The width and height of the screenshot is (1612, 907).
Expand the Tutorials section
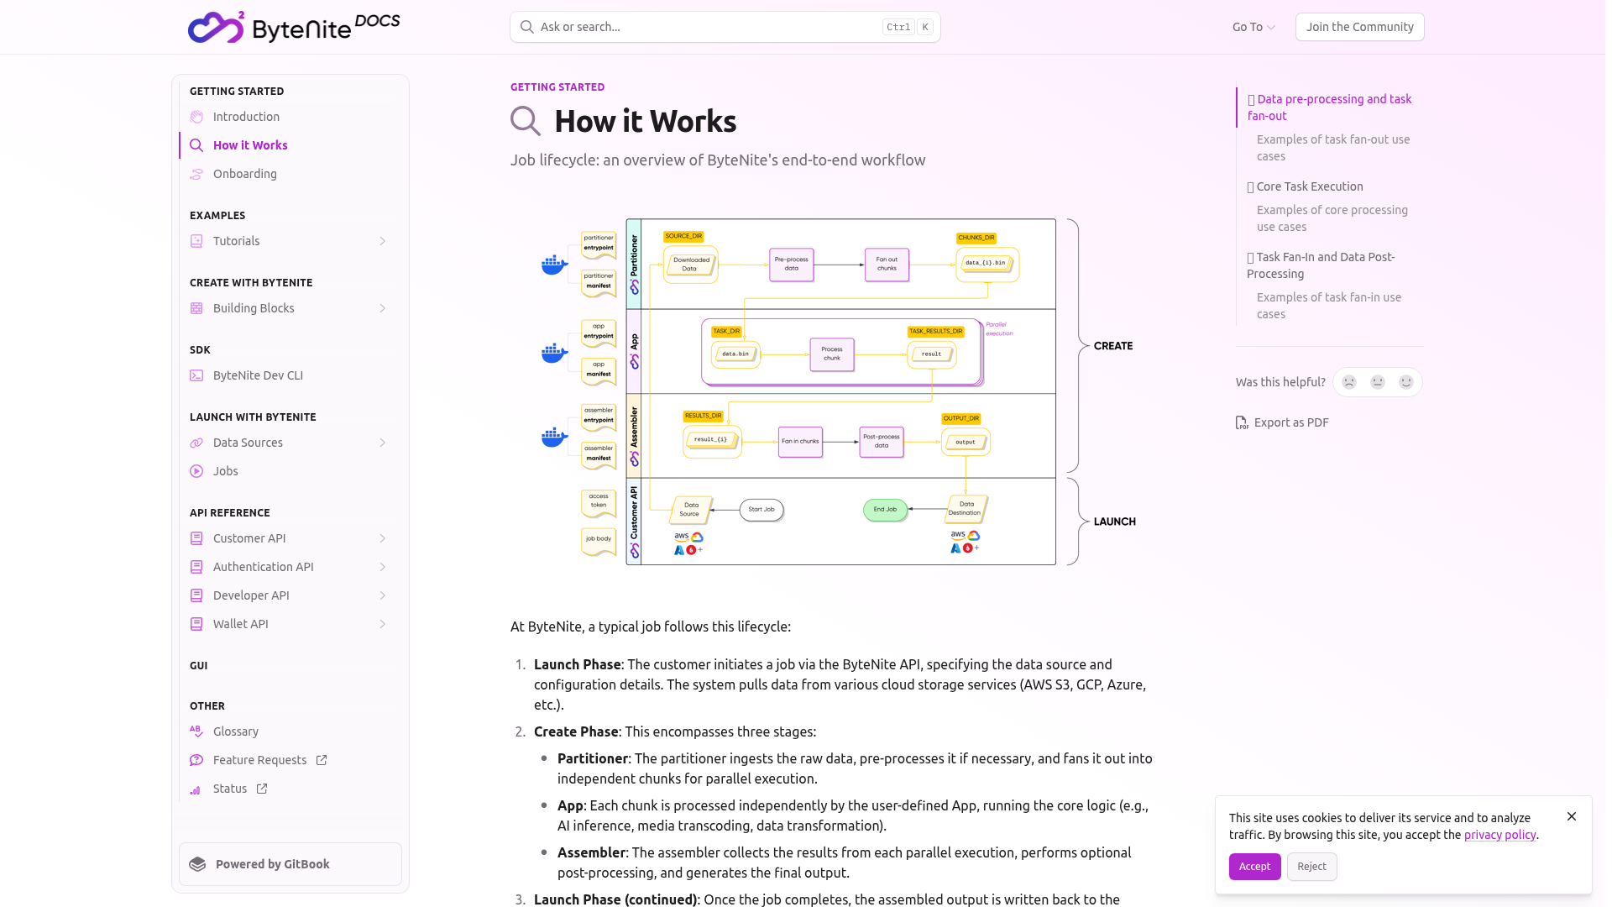(383, 241)
